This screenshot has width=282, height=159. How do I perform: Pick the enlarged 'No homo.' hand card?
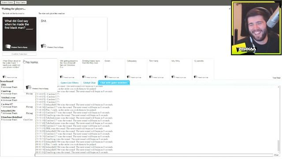[41, 75]
